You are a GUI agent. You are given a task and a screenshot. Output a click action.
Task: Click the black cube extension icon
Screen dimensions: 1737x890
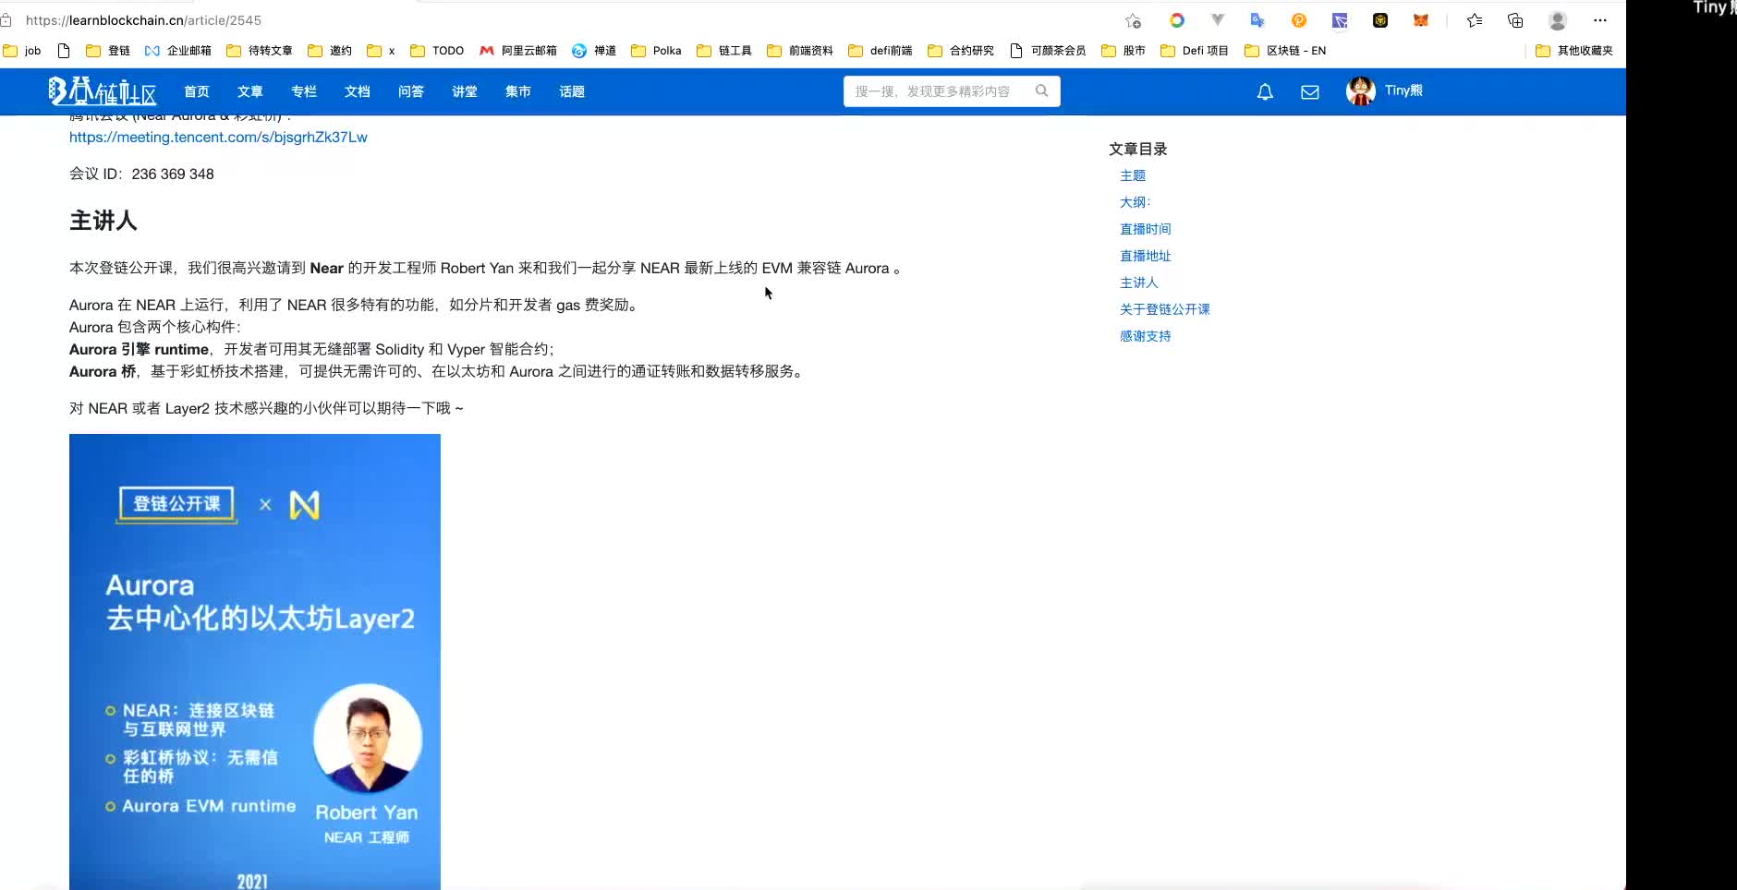[1380, 20]
